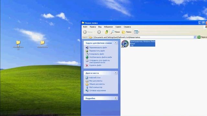Click the icon beside 'Мои документы'
The image size is (207, 116).
click(87, 81)
